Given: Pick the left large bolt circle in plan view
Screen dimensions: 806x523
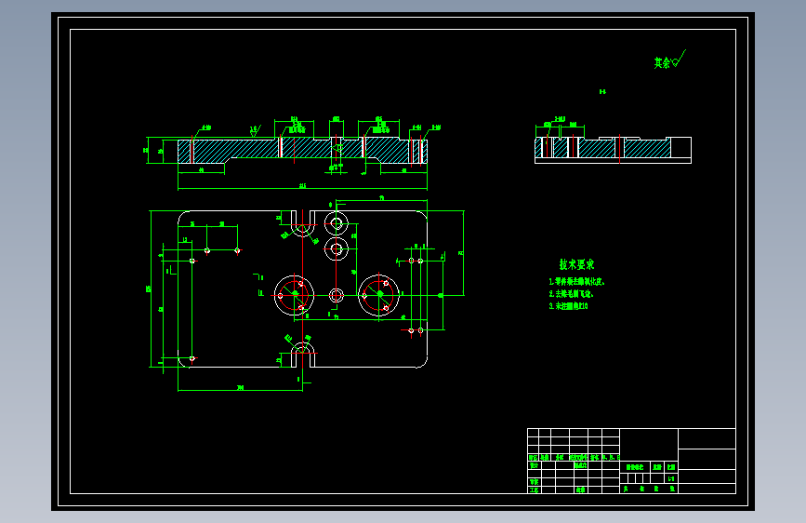Looking at the screenshot, I should (294, 296).
